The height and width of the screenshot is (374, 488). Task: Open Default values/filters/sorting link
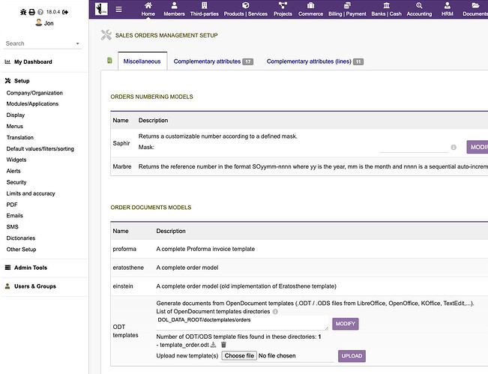coord(40,148)
